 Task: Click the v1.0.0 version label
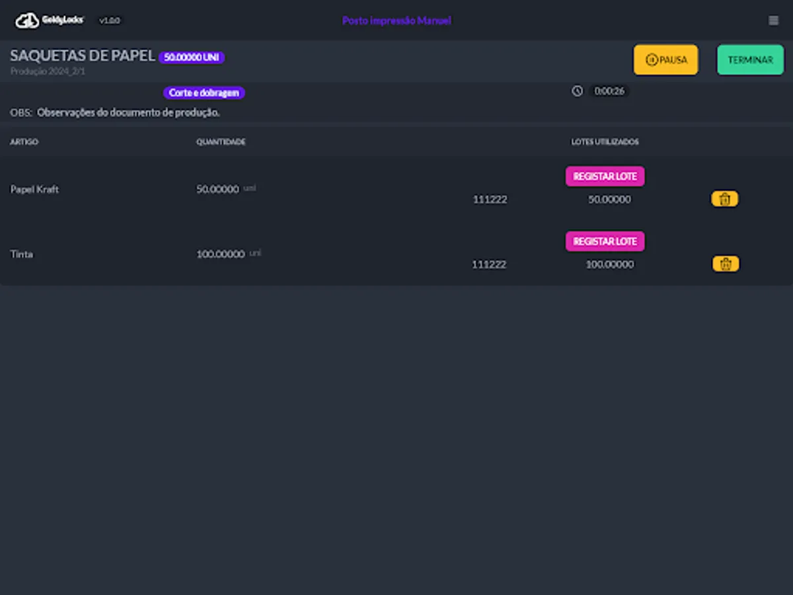(x=110, y=20)
